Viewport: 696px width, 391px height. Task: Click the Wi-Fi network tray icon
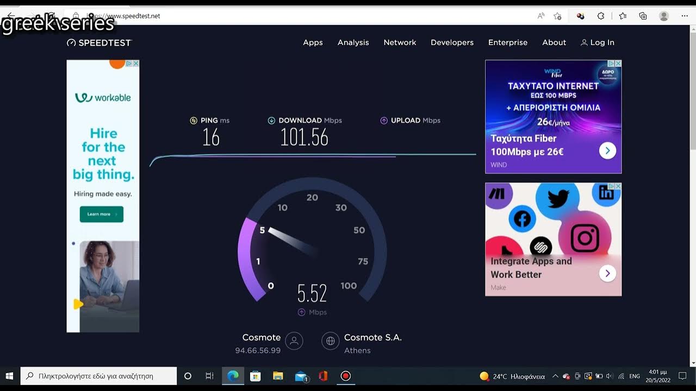click(621, 376)
